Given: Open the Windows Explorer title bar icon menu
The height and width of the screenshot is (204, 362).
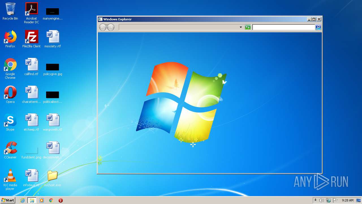Looking at the screenshot, I should click(x=100, y=19).
